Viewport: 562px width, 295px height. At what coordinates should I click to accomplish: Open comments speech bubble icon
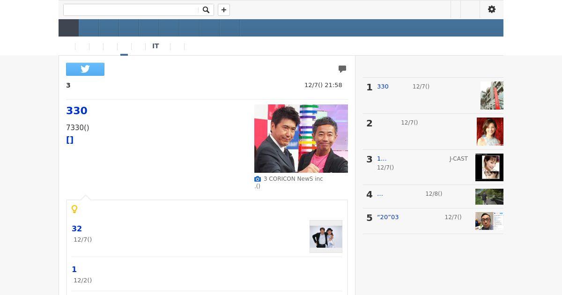click(342, 69)
